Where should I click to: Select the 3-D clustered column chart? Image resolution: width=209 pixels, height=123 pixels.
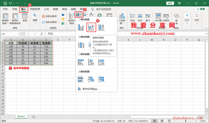click(x=81, y=45)
